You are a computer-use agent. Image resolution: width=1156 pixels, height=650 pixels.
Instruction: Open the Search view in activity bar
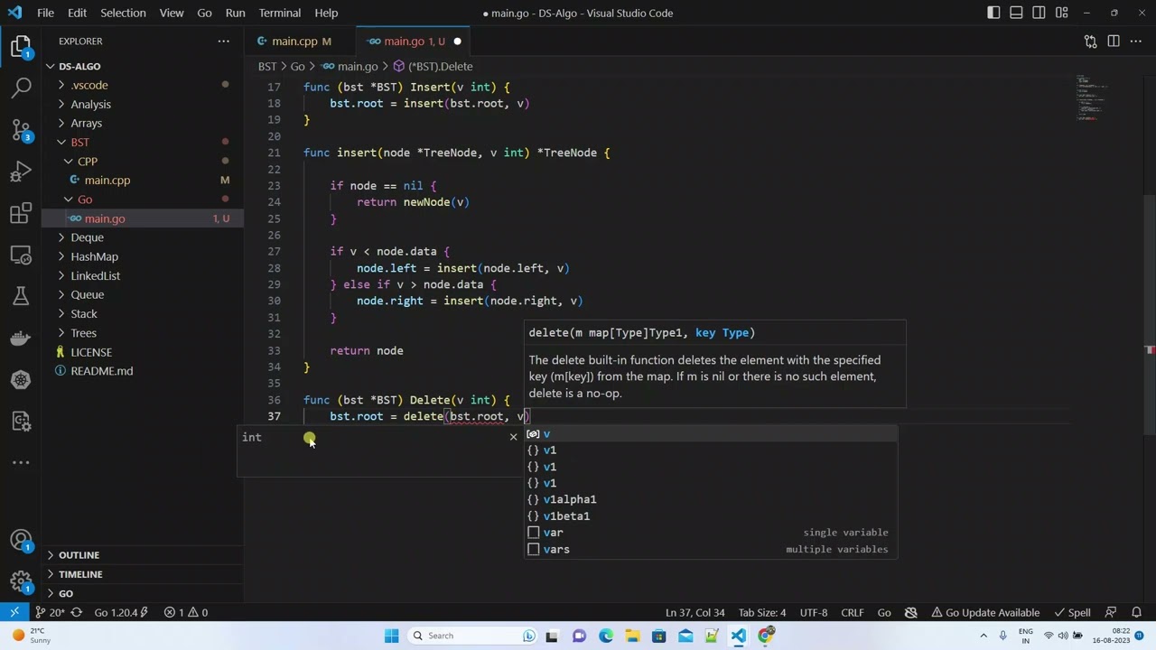[22, 88]
